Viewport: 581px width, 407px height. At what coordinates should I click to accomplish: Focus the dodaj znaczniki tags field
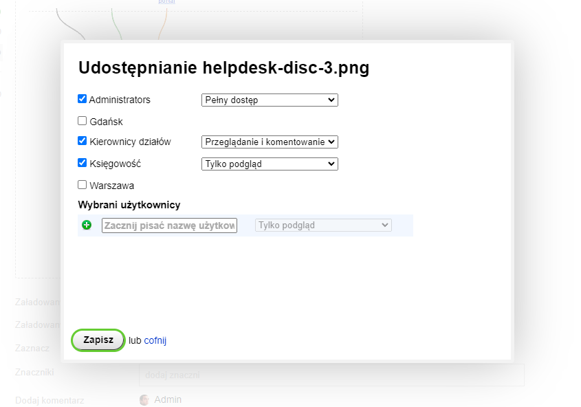(x=331, y=375)
